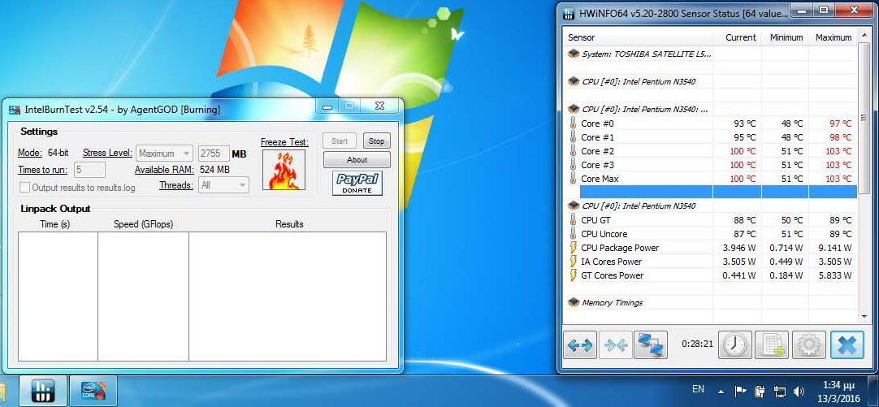Click the Minimum column header
The image size is (879, 407).
pos(785,37)
